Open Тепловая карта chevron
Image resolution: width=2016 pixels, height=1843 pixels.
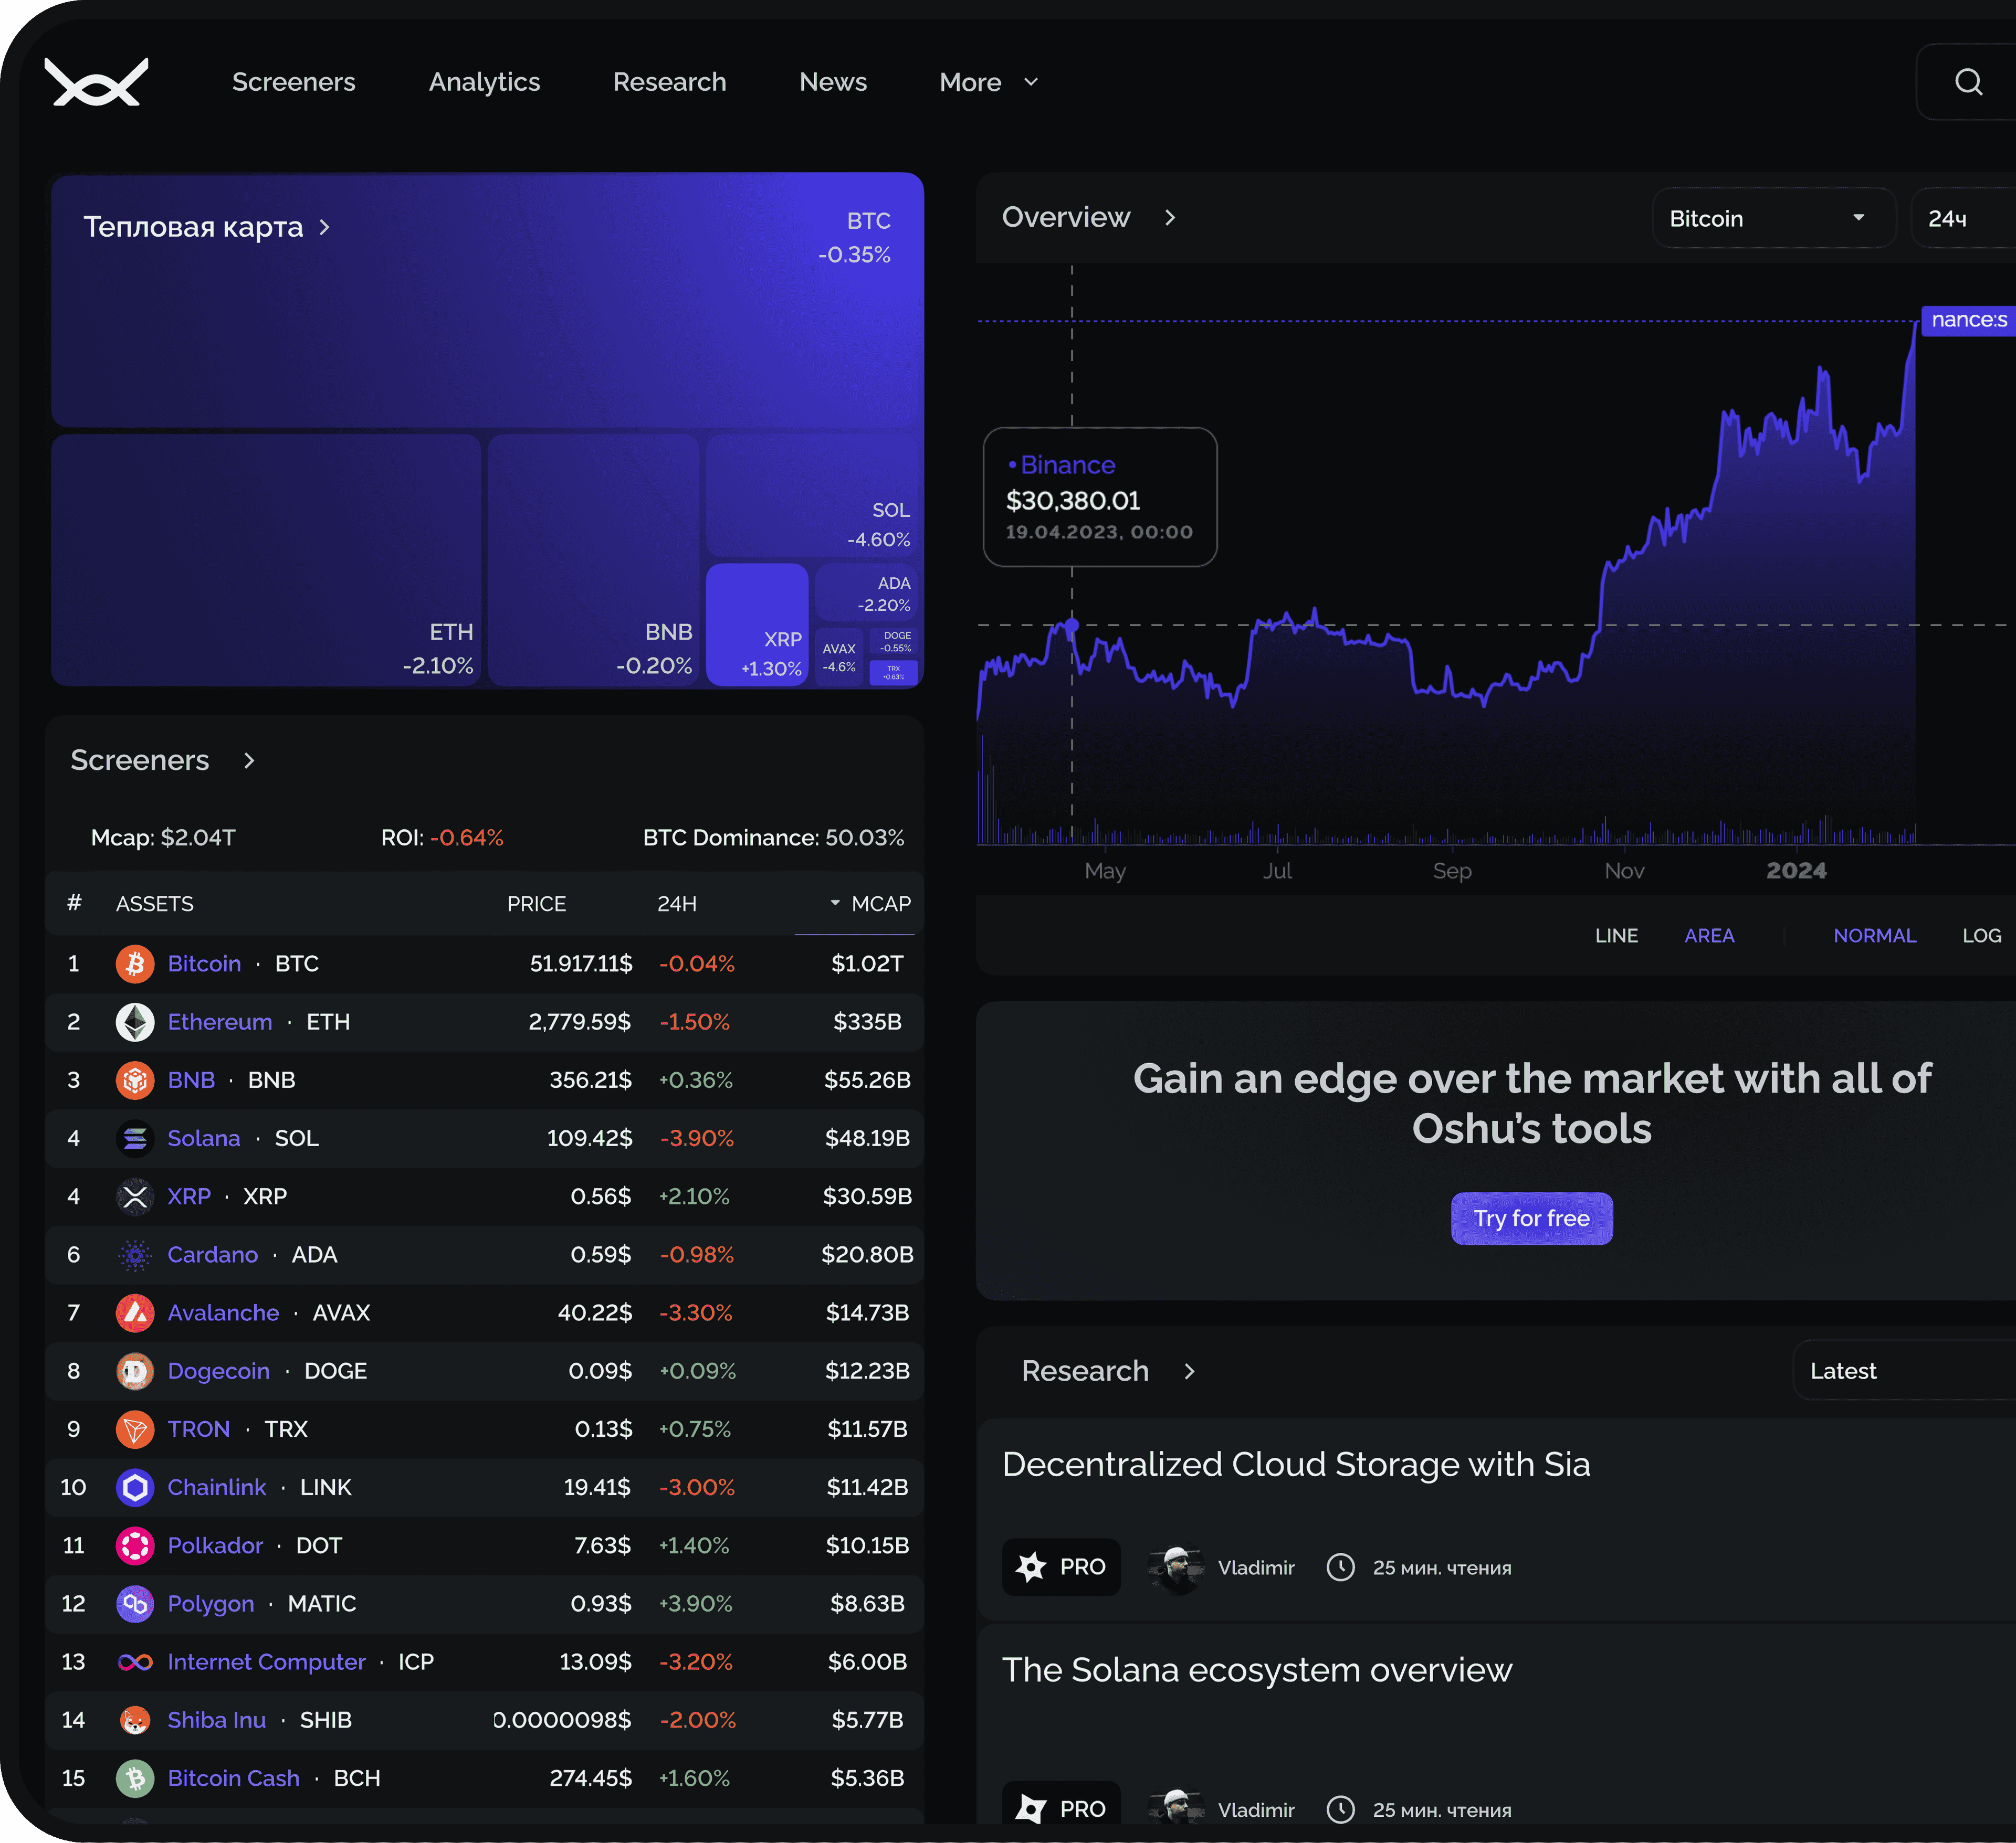[x=324, y=228]
